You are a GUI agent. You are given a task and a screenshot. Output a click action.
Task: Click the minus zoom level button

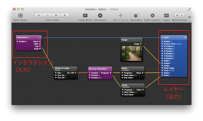[47, 15]
